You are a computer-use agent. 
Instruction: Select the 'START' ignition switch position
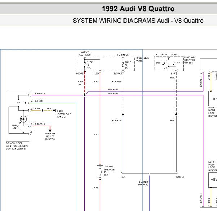pos(178,63)
